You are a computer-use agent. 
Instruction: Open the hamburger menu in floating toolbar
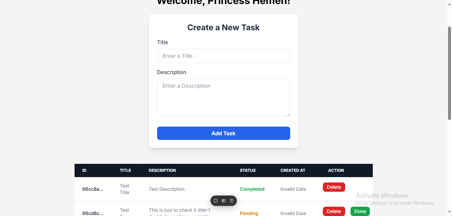point(232,201)
